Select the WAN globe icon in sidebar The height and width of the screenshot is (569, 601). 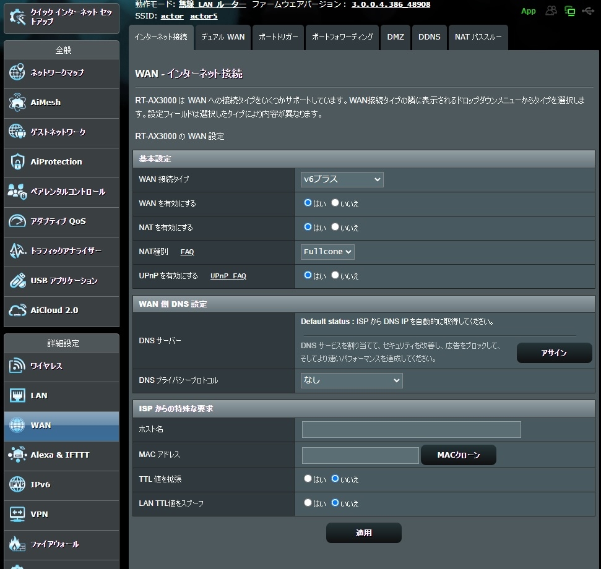pos(17,425)
